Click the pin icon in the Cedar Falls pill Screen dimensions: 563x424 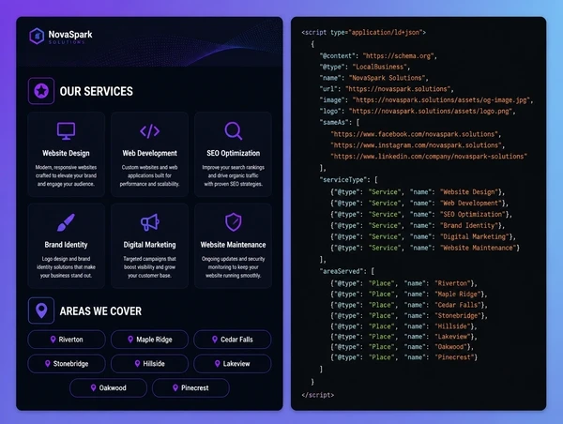215,340
